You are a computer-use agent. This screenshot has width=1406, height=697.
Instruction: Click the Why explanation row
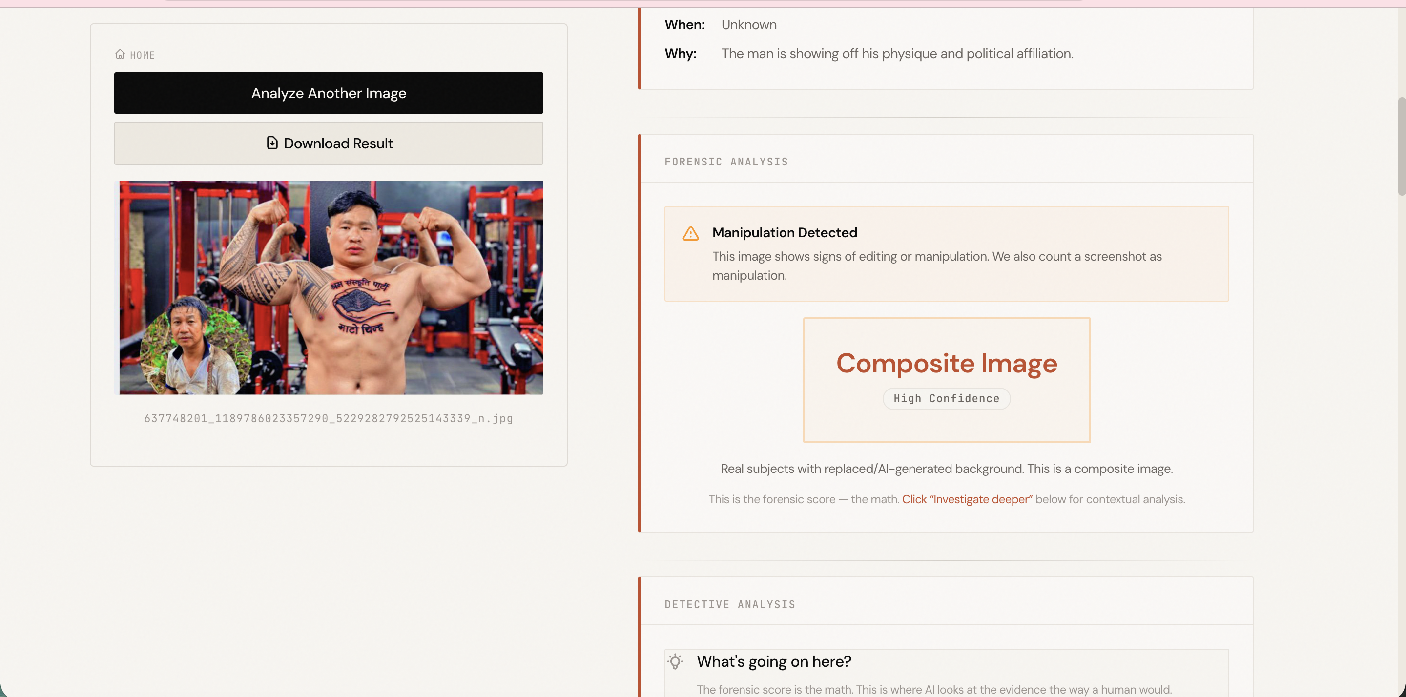pyautogui.click(x=897, y=53)
